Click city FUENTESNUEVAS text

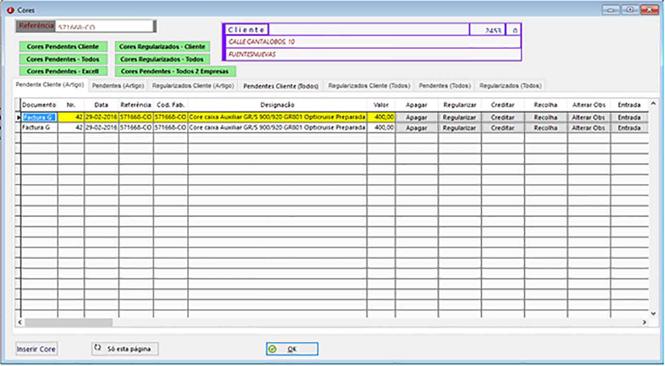pyautogui.click(x=252, y=54)
